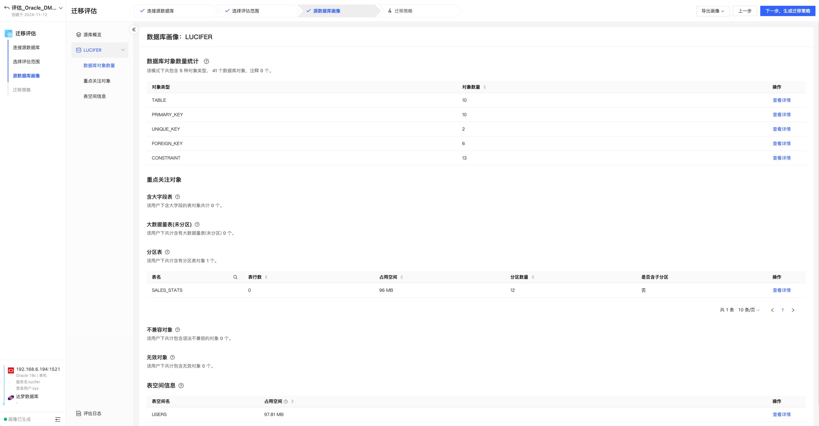
Task: Collapse the LUCIFER schema tree node
Action: click(123, 50)
